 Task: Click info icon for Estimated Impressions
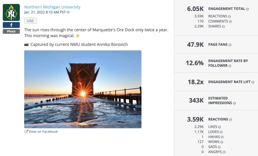tap(234, 103)
